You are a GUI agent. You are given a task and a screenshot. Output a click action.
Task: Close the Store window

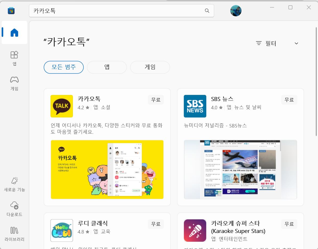click(x=309, y=7)
